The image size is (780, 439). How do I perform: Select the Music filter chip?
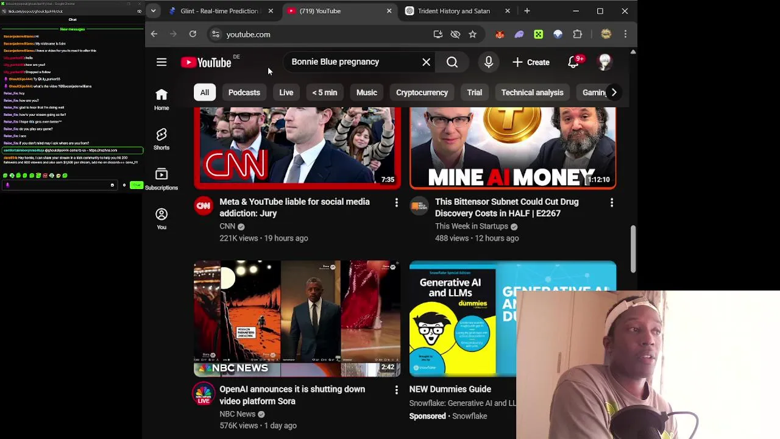(x=367, y=93)
